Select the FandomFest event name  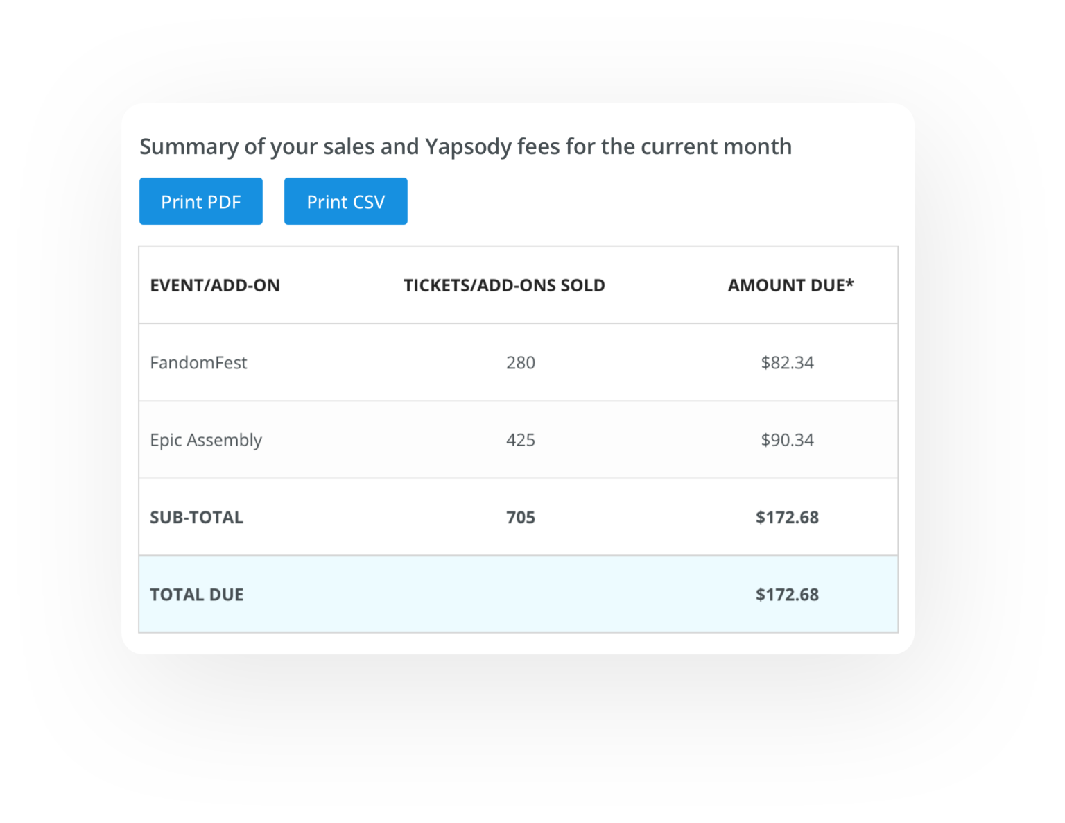pyautogui.click(x=198, y=363)
